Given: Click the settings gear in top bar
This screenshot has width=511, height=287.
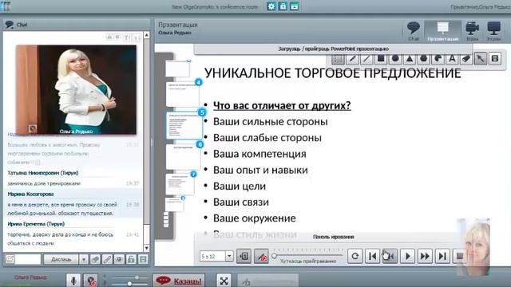Looking at the screenshot, I should [x=271, y=6].
